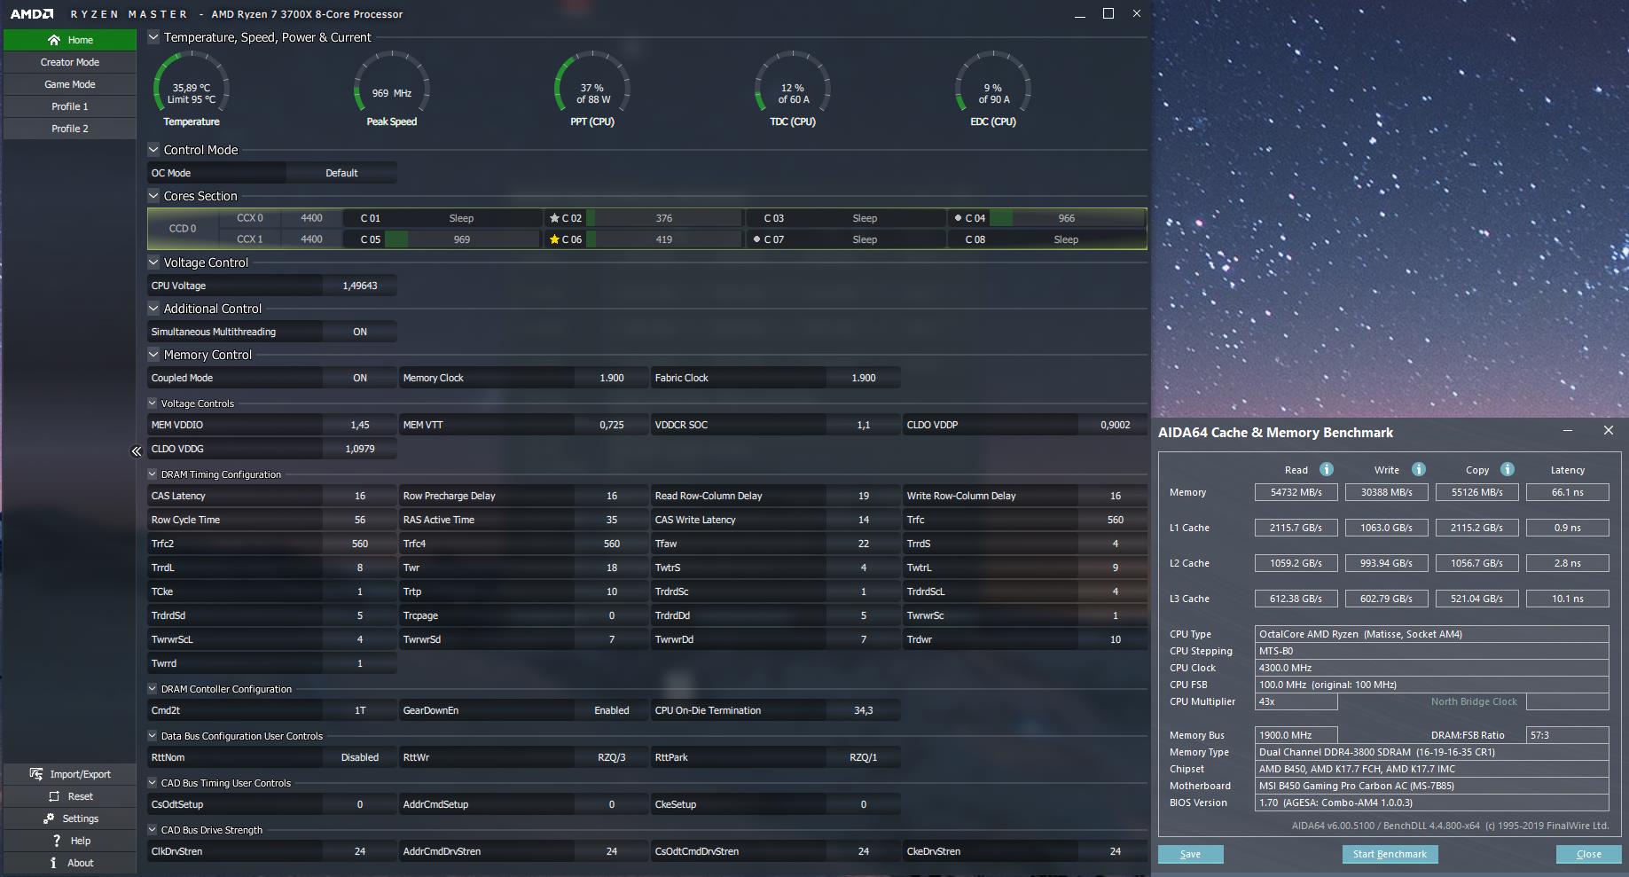1629x877 pixels.
Task: Click Start Benchmark button
Action: click(x=1390, y=854)
